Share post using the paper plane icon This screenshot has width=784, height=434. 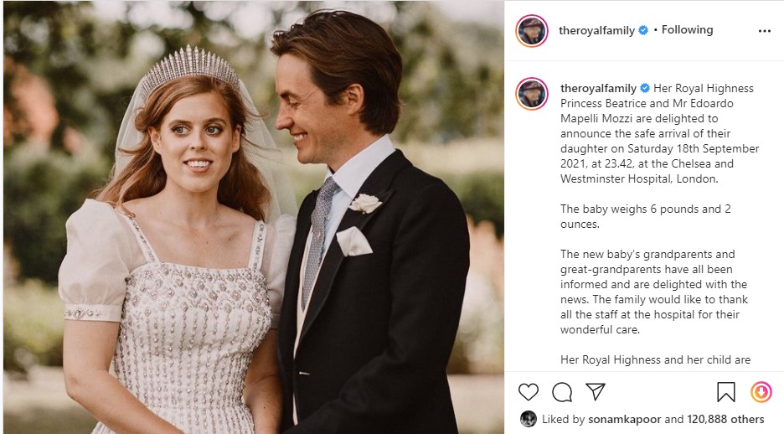(x=596, y=391)
